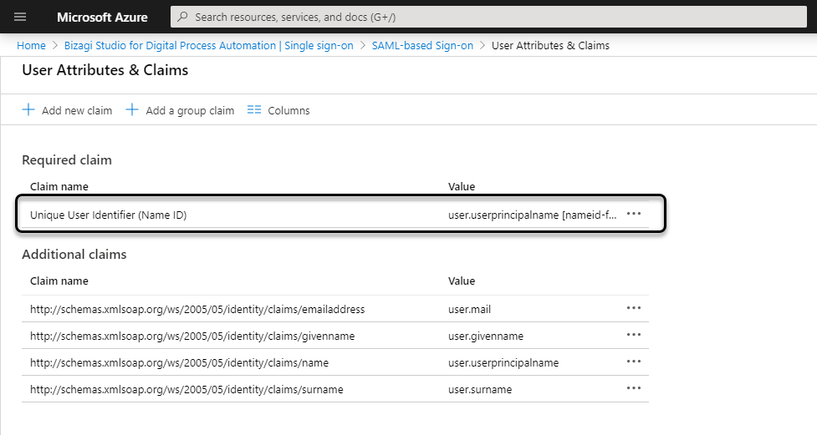Open the givenname claim
Screen dimensions: 817x435
click(x=192, y=336)
